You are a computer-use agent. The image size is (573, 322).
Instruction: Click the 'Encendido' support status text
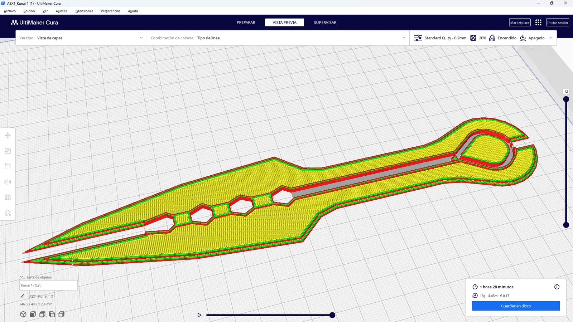(x=507, y=38)
